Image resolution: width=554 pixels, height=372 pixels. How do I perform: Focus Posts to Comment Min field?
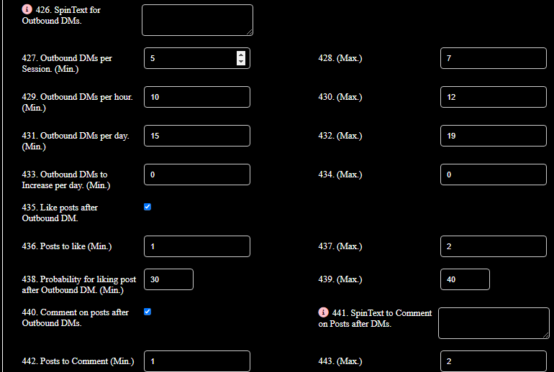coord(197,361)
